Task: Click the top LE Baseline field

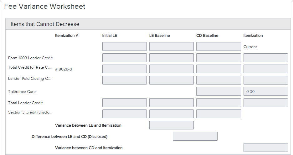Action: [171, 46]
